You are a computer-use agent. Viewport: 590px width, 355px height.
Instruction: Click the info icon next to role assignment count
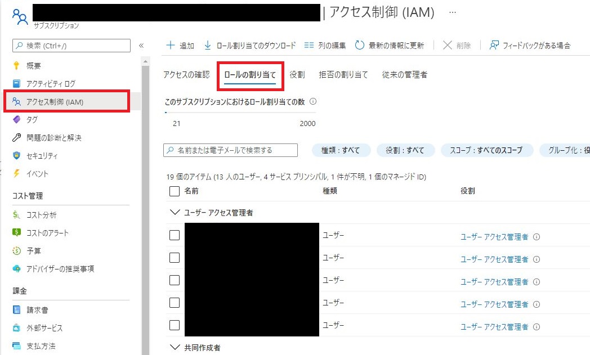coord(312,101)
